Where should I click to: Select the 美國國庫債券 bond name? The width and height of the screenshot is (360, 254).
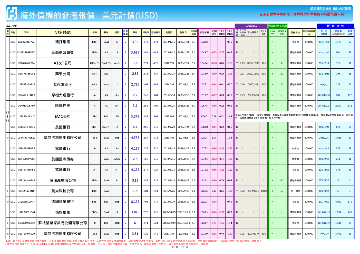pyautogui.click(x=63, y=159)
